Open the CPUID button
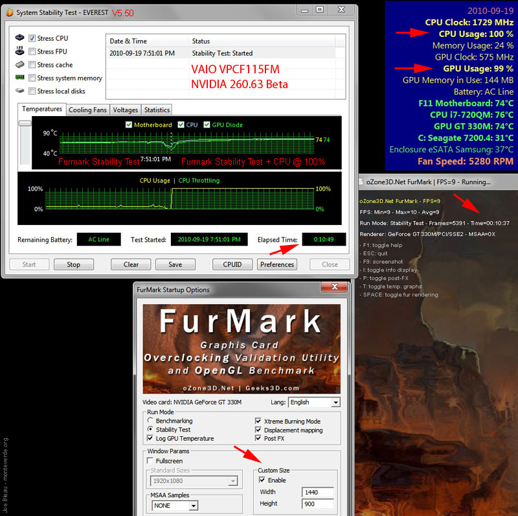This screenshot has height=516, width=518. 232,264
